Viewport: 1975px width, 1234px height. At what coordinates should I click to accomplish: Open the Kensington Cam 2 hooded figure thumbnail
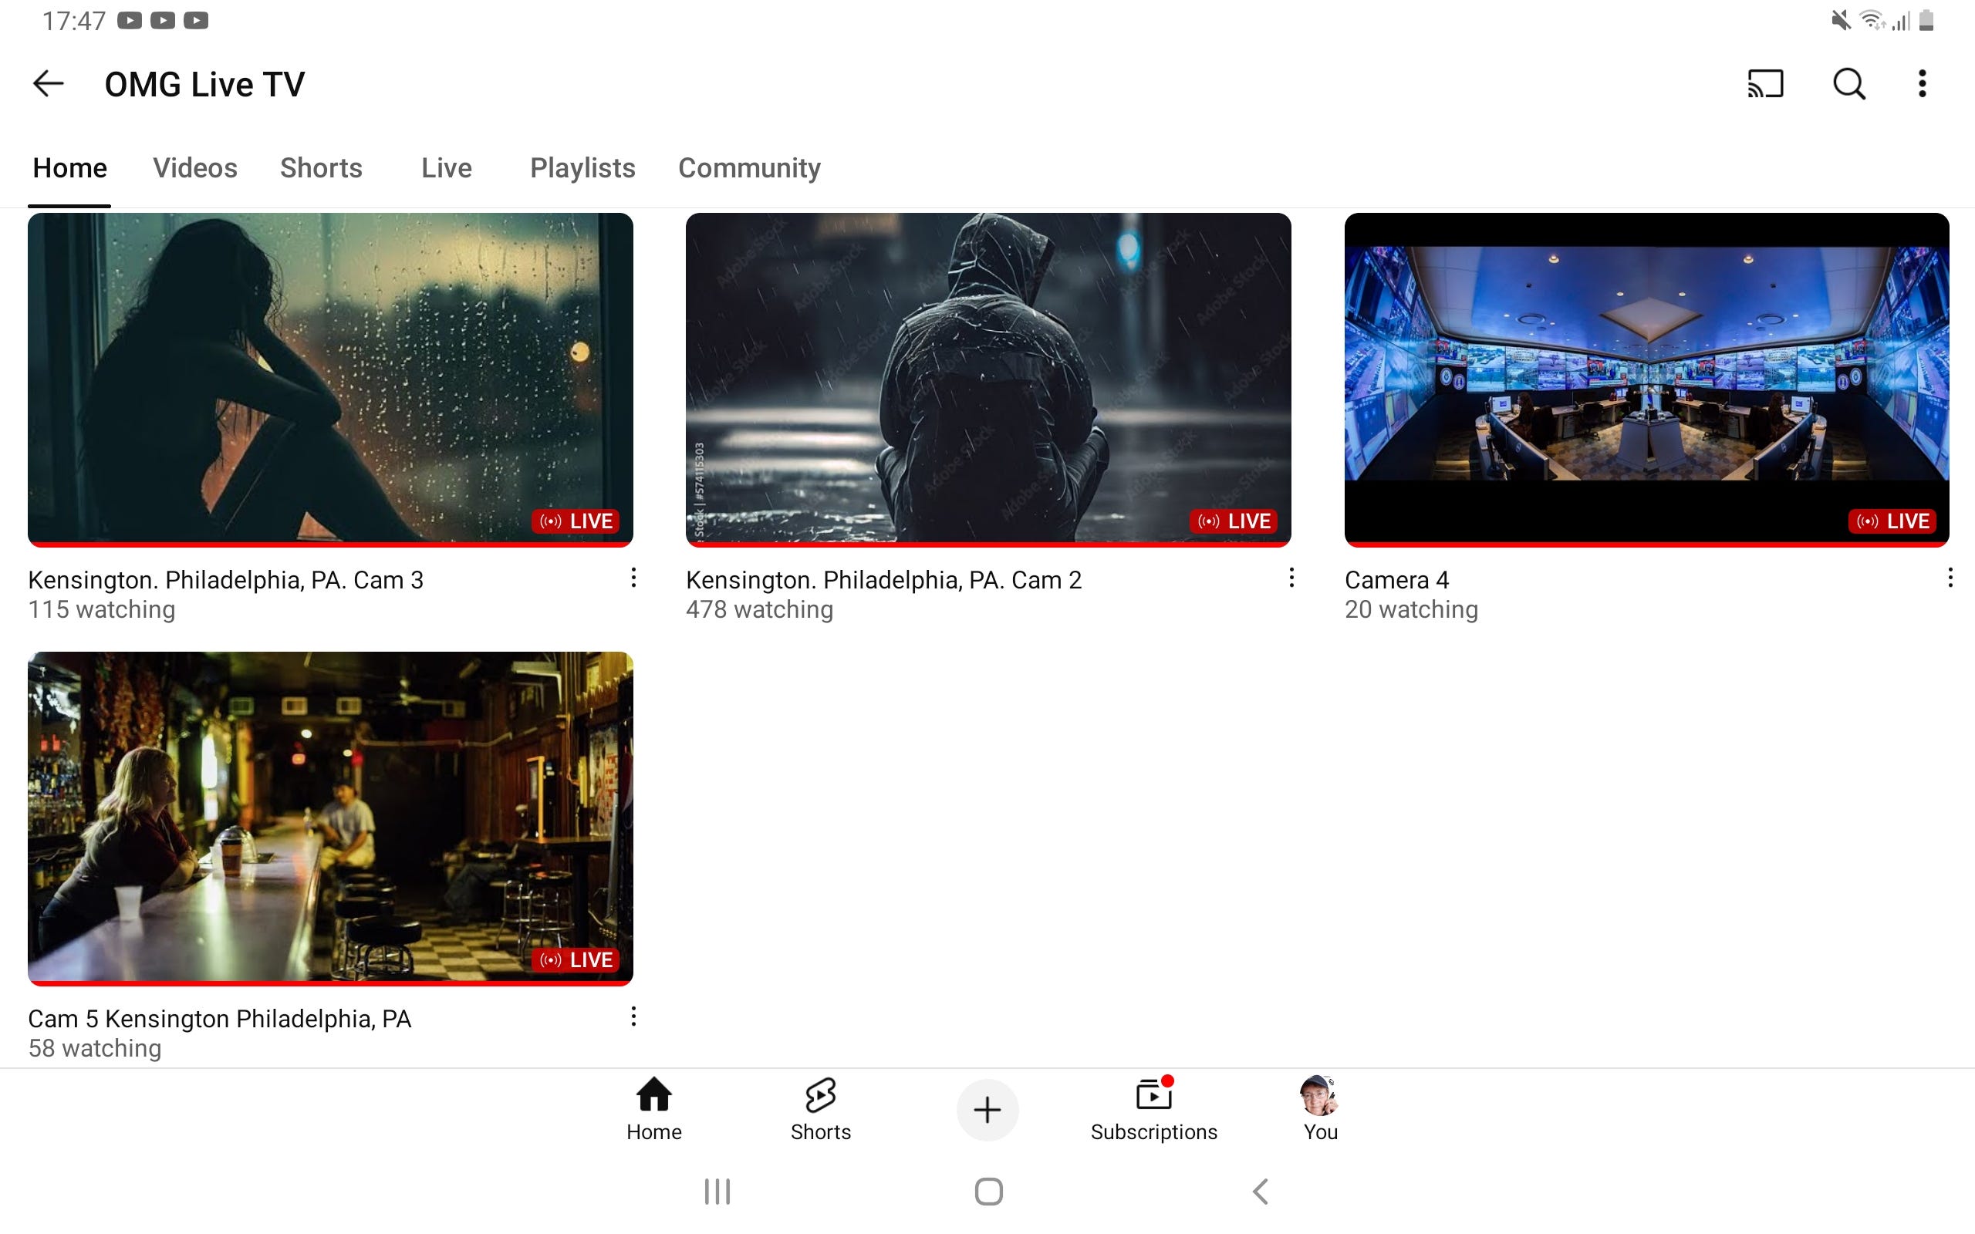[987, 379]
